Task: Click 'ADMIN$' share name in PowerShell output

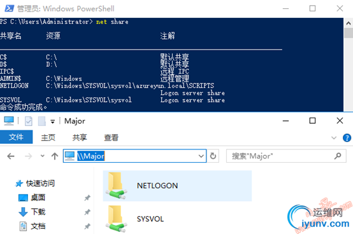Action: (x=10, y=78)
